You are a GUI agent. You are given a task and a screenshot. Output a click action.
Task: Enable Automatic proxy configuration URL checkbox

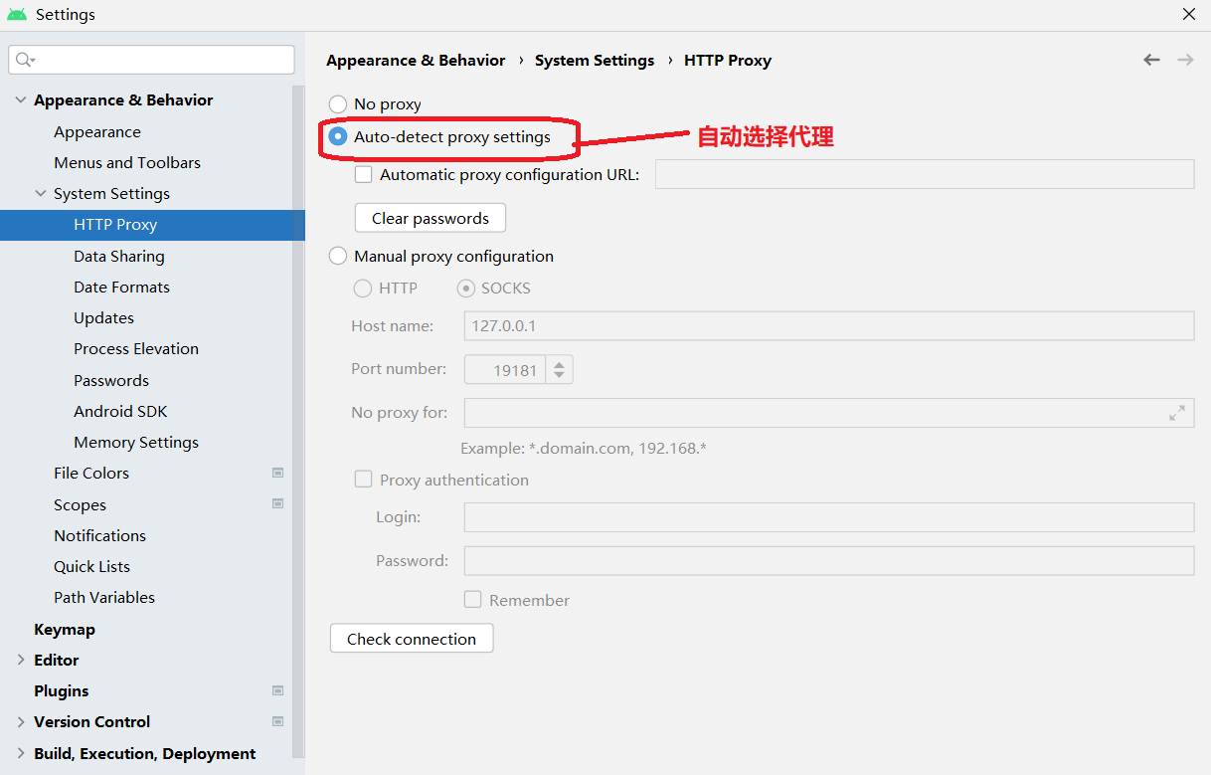pos(364,175)
